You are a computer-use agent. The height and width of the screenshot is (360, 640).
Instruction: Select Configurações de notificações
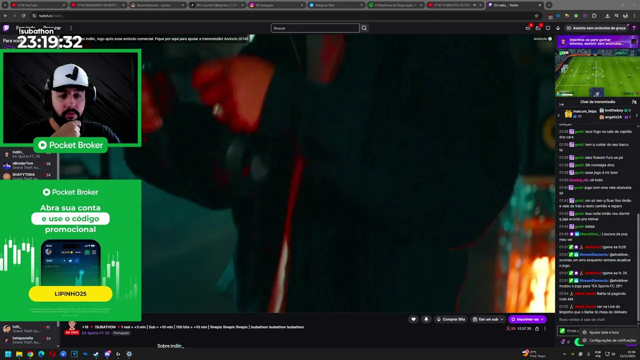pos(608,340)
